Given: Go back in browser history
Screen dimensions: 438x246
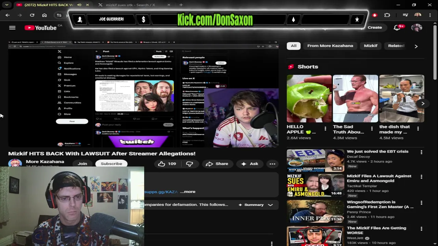Looking at the screenshot, I should (x=8, y=15).
